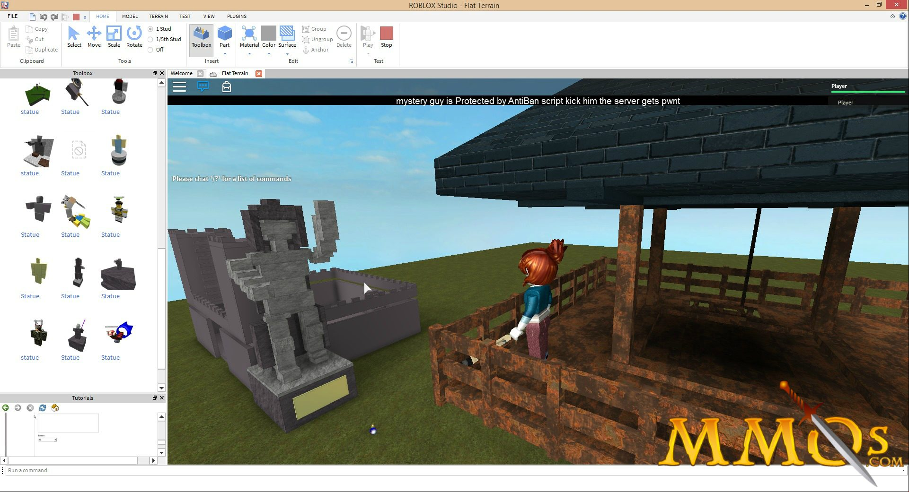The width and height of the screenshot is (909, 492).
Task: Collapse the ribbon with top-right chevron
Action: point(892,16)
